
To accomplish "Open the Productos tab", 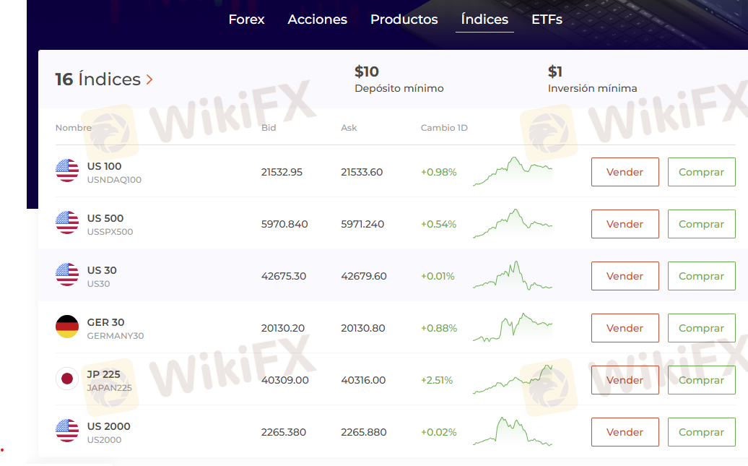I will coord(404,20).
